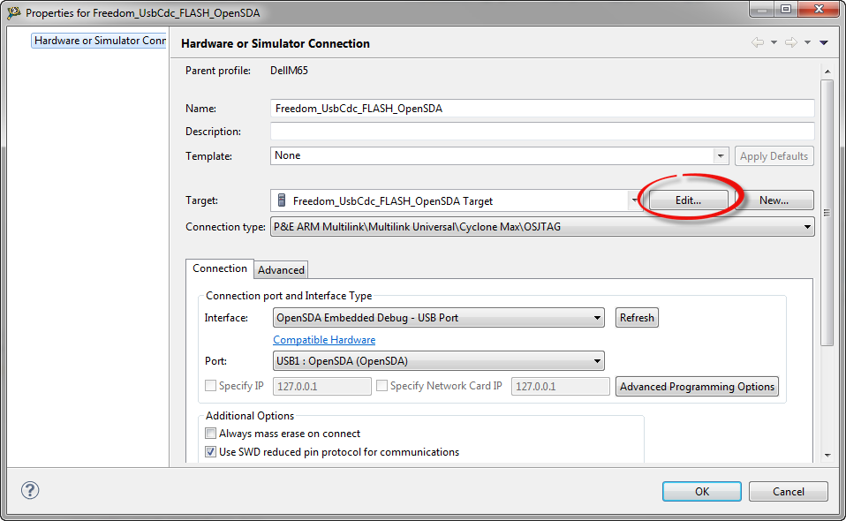
Task: Open the Compatible Hardware link
Action: point(324,340)
